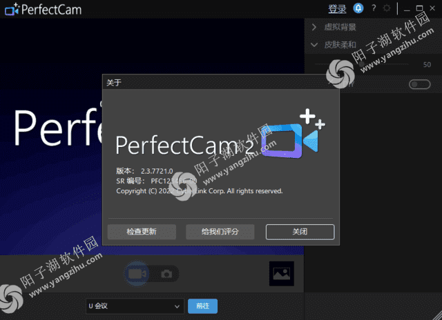Click the version text 2.3.7721.0

pyautogui.click(x=157, y=171)
